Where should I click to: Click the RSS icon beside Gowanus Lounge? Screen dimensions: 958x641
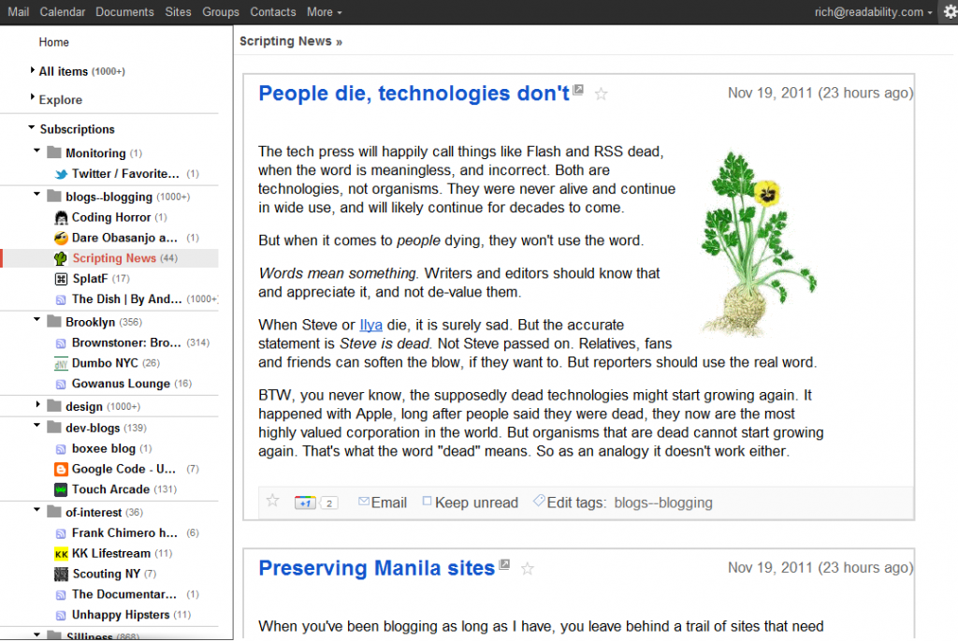click(x=61, y=385)
